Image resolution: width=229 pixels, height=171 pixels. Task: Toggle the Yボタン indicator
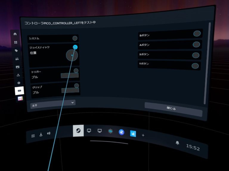(195, 66)
